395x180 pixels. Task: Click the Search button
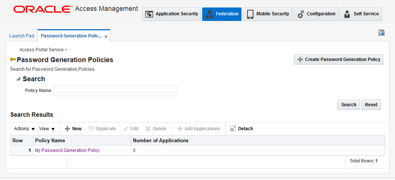(349, 105)
